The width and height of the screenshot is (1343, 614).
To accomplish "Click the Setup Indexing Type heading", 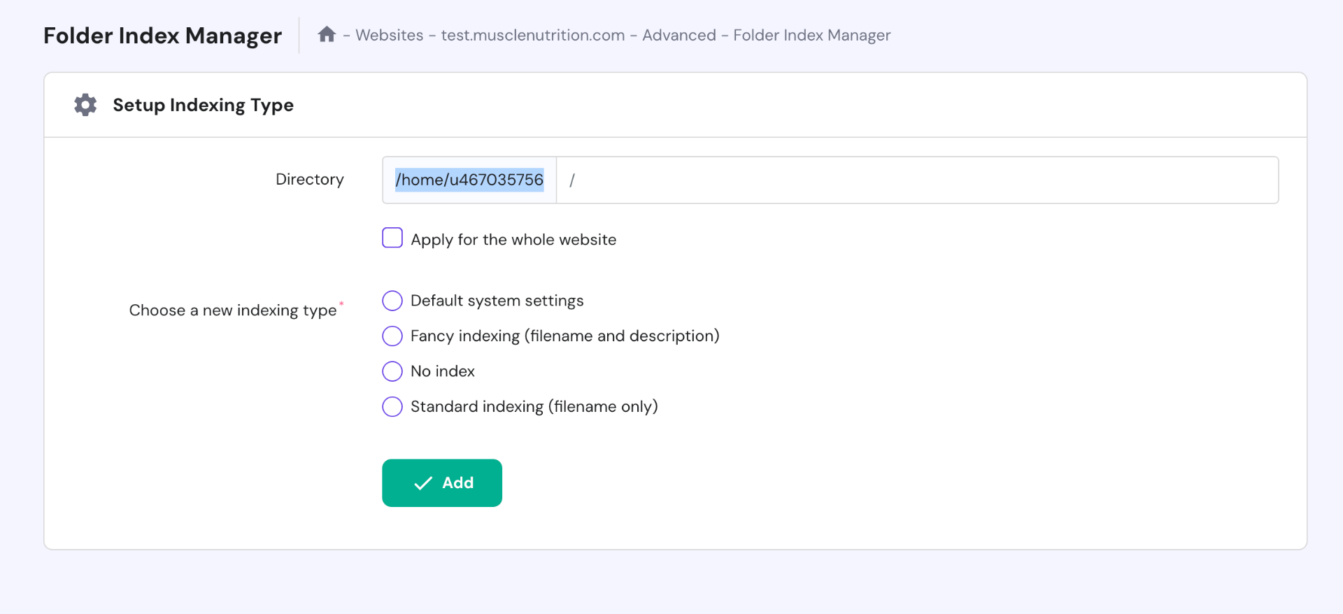I will 203,105.
